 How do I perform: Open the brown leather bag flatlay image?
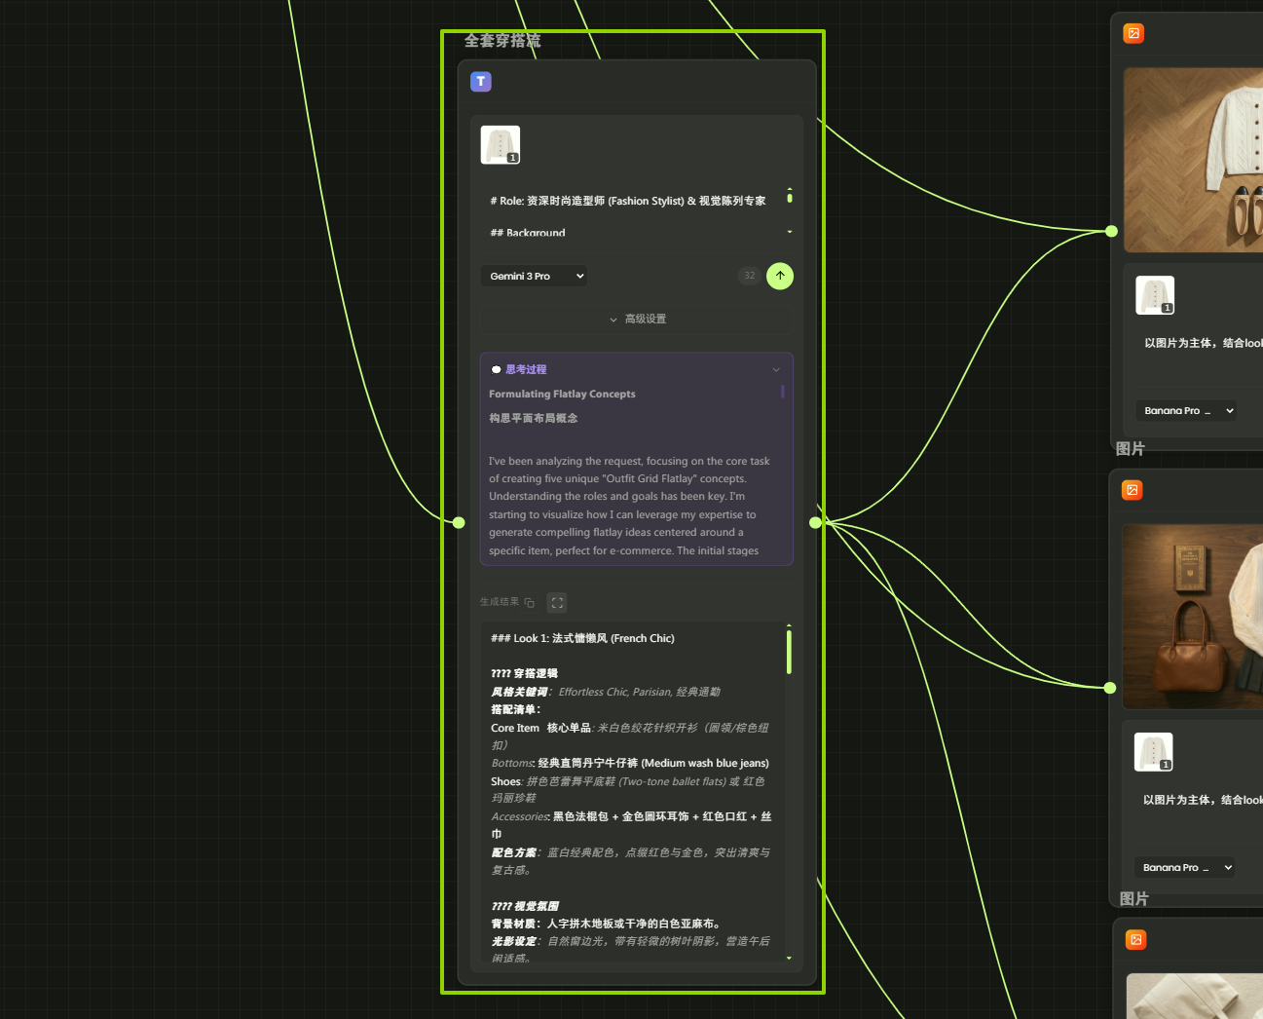[x=1192, y=616]
